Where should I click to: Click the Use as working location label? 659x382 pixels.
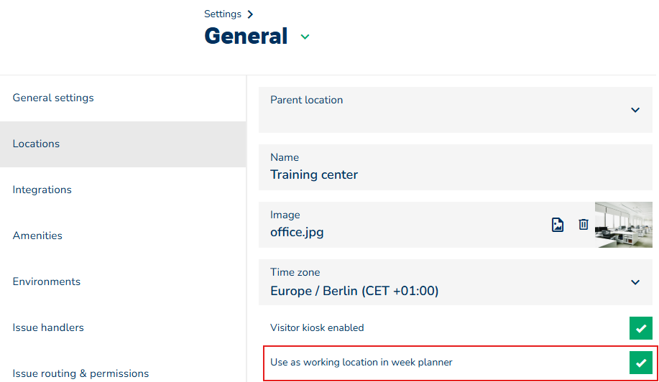pos(361,363)
